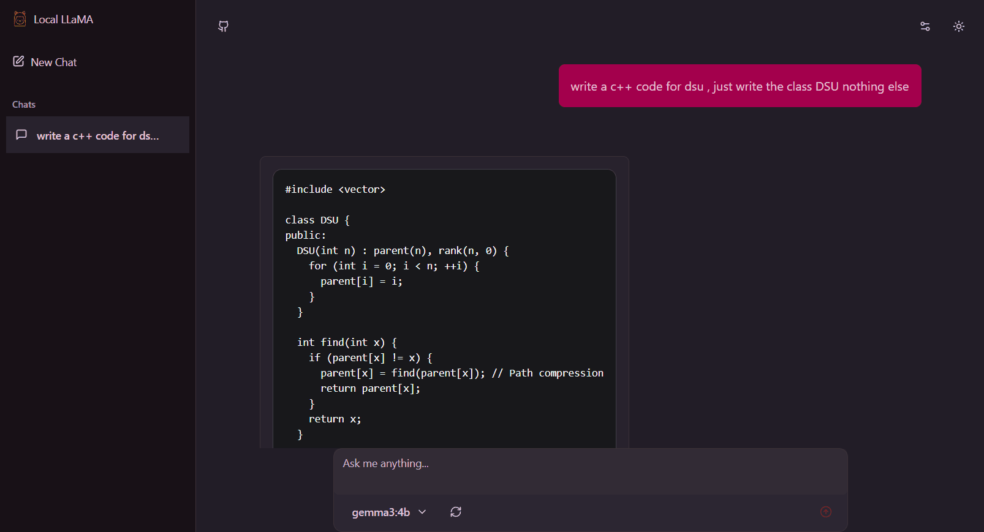Viewport: 984px width, 532px height.
Task: Click the user message about DSU class
Action: (x=740, y=86)
